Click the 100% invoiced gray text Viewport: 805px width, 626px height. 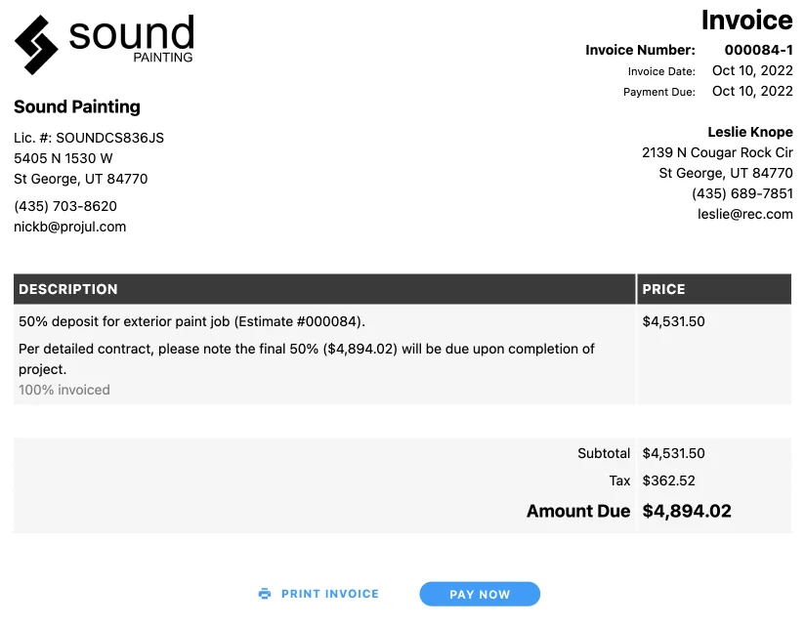click(64, 390)
